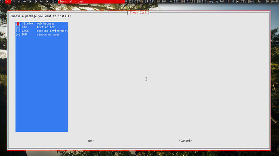Click the tiled layout symbol []=
This screenshot has height=156, width=279.
tap(54, 2)
